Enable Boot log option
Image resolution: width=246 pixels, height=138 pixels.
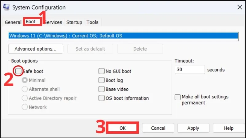[101, 80]
